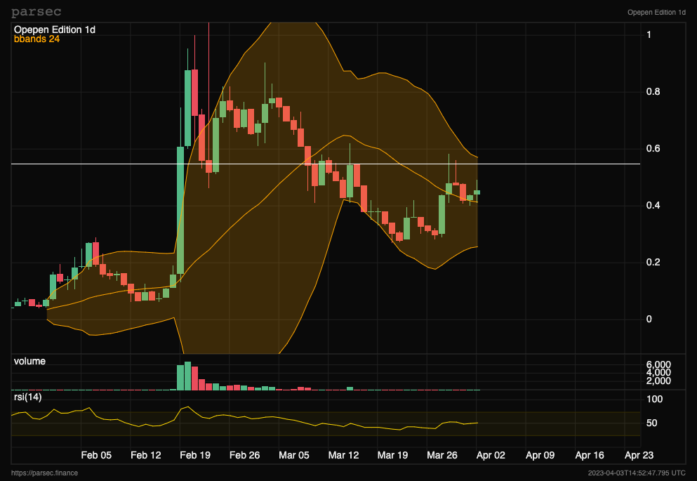The width and height of the screenshot is (697, 481).
Task: Click the RSI line peak near Feb 19
Action: tap(188, 407)
